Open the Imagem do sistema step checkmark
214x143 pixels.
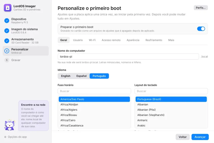pyautogui.click(x=7, y=31)
